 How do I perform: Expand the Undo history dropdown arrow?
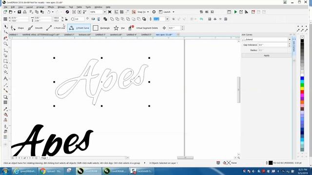(53, 12)
